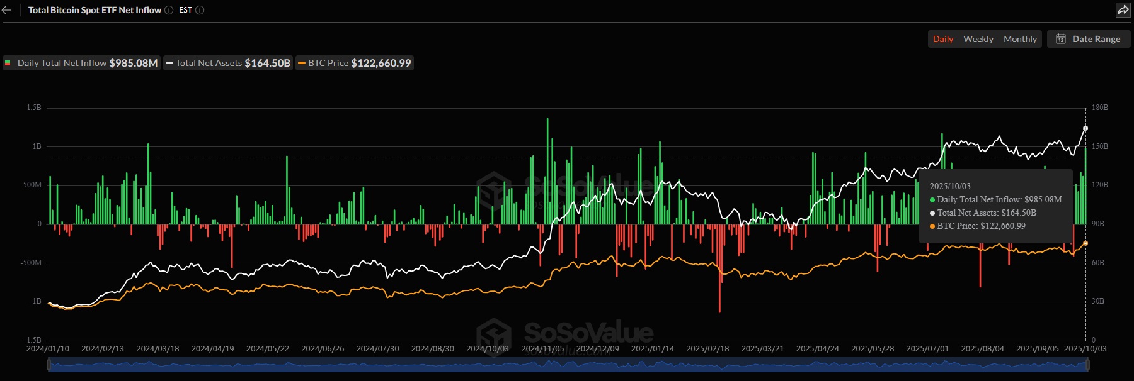Image resolution: width=1134 pixels, height=381 pixels.
Task: Toggle the Daily Total Net Inflow series
Action: (82, 63)
